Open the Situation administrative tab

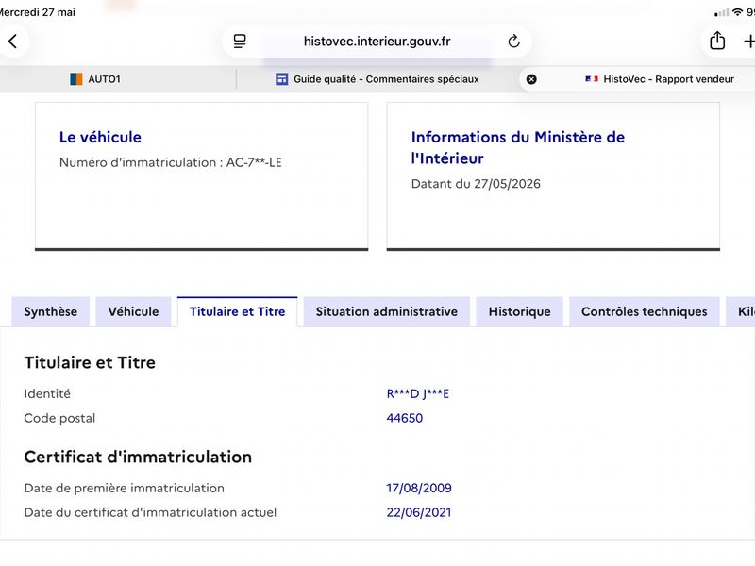pyautogui.click(x=387, y=312)
